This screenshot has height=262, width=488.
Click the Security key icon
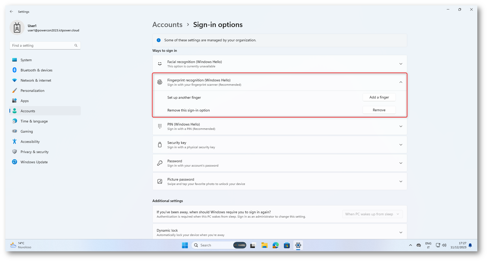click(x=160, y=145)
